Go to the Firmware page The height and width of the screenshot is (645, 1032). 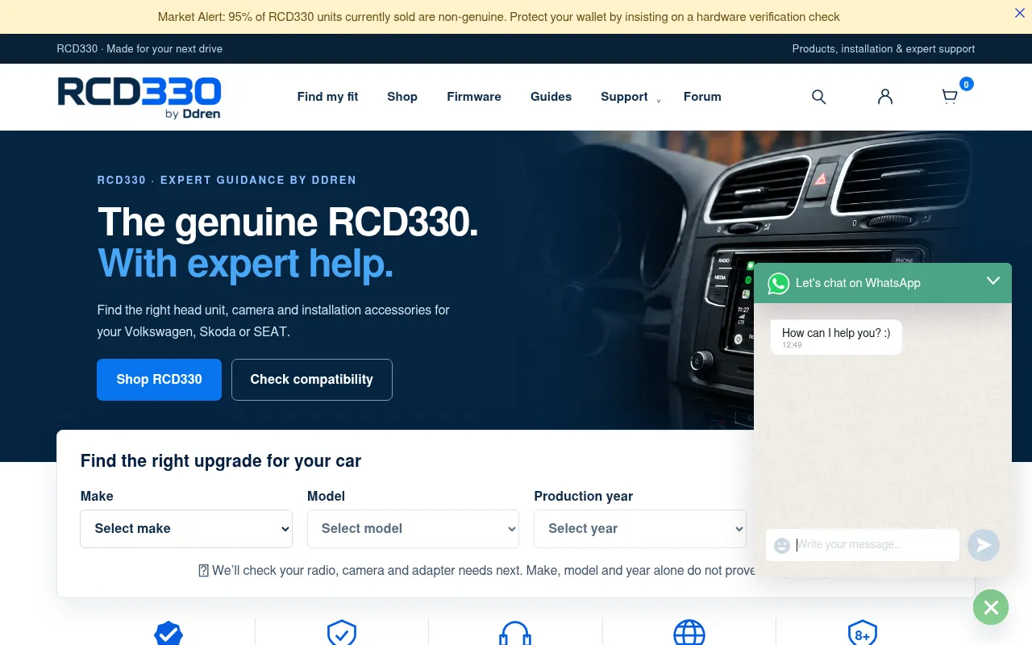(x=474, y=97)
